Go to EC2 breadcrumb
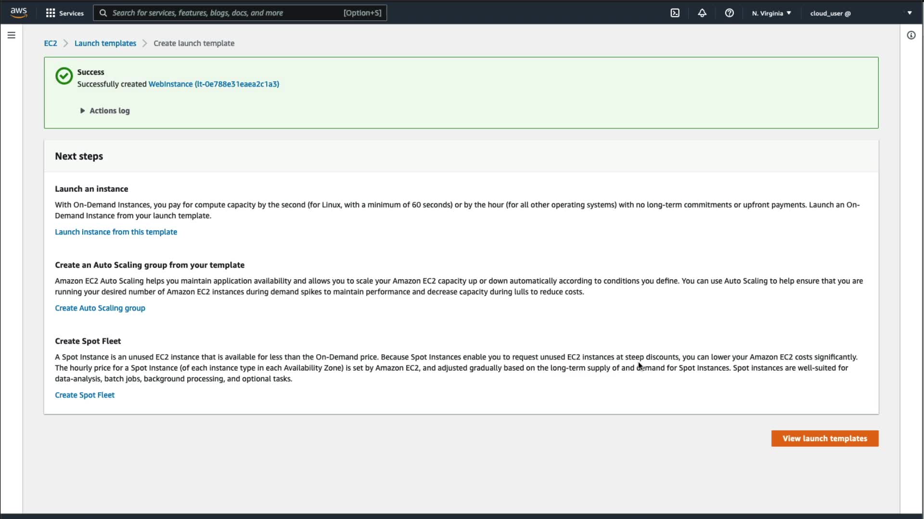Viewport: 924px width, 519px height. coord(51,43)
